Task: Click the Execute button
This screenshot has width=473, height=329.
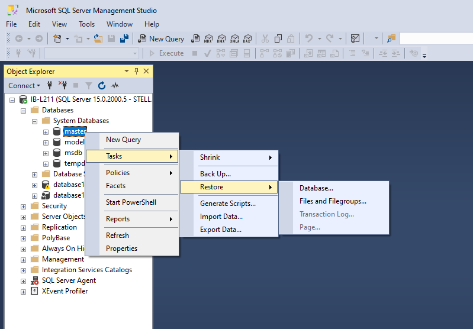Action: click(x=166, y=53)
